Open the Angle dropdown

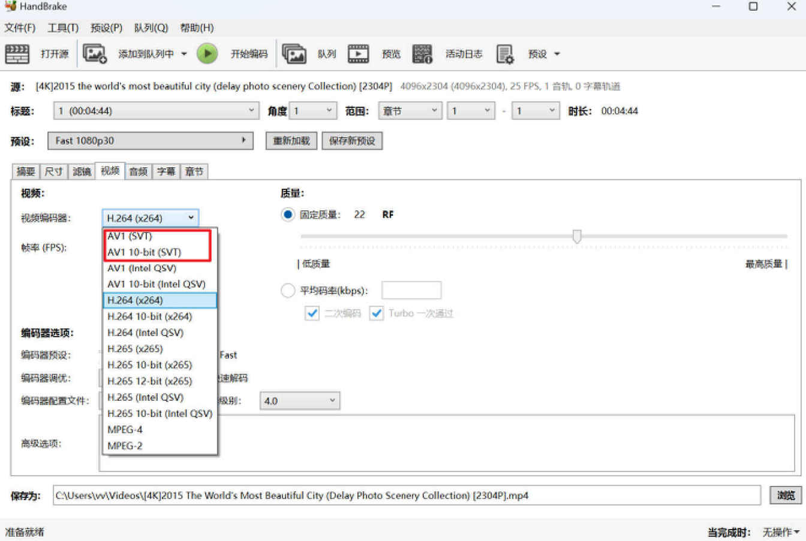(x=312, y=111)
